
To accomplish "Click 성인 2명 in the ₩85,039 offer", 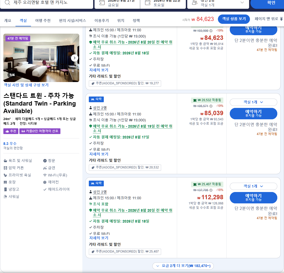I will coord(100,108).
